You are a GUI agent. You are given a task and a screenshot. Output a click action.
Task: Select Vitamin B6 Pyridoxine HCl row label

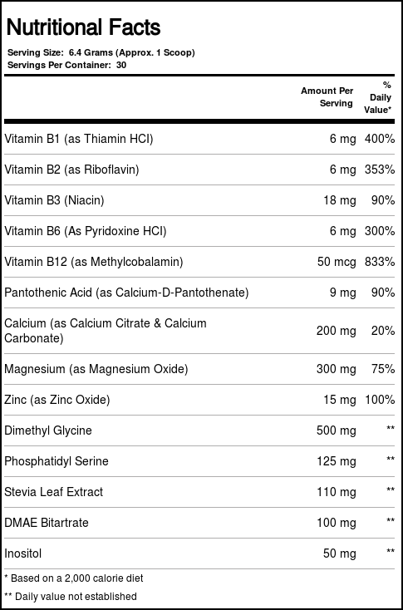pos(86,231)
